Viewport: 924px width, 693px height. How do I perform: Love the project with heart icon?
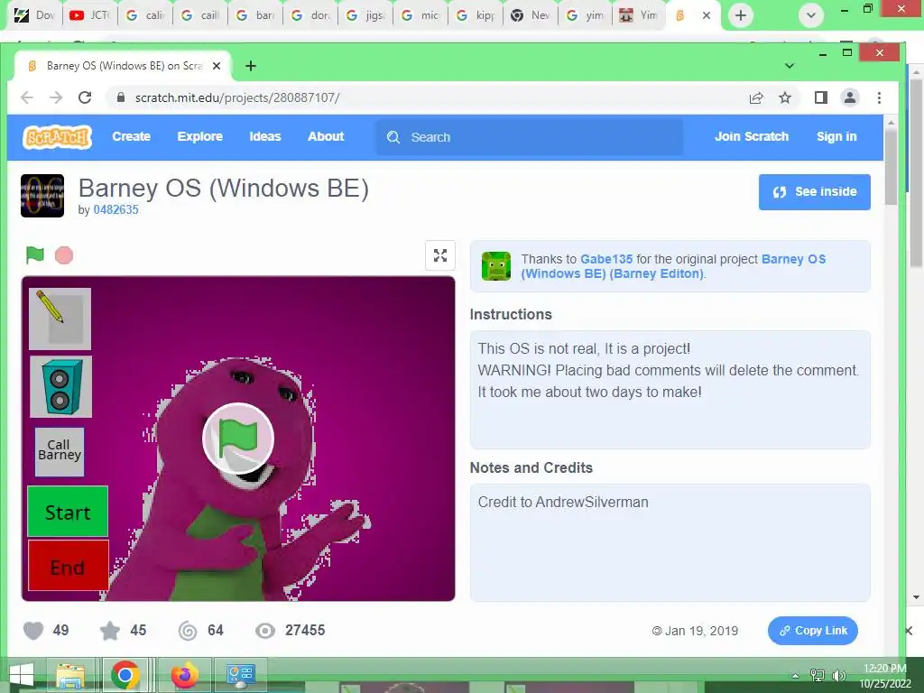click(33, 631)
